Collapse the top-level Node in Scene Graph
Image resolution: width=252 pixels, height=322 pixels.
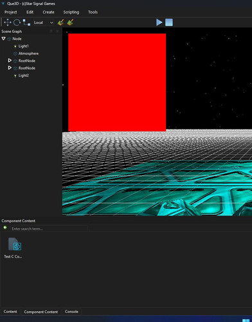click(3, 39)
